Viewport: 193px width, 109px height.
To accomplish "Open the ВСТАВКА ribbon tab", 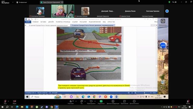I will click(x=43, y=22).
